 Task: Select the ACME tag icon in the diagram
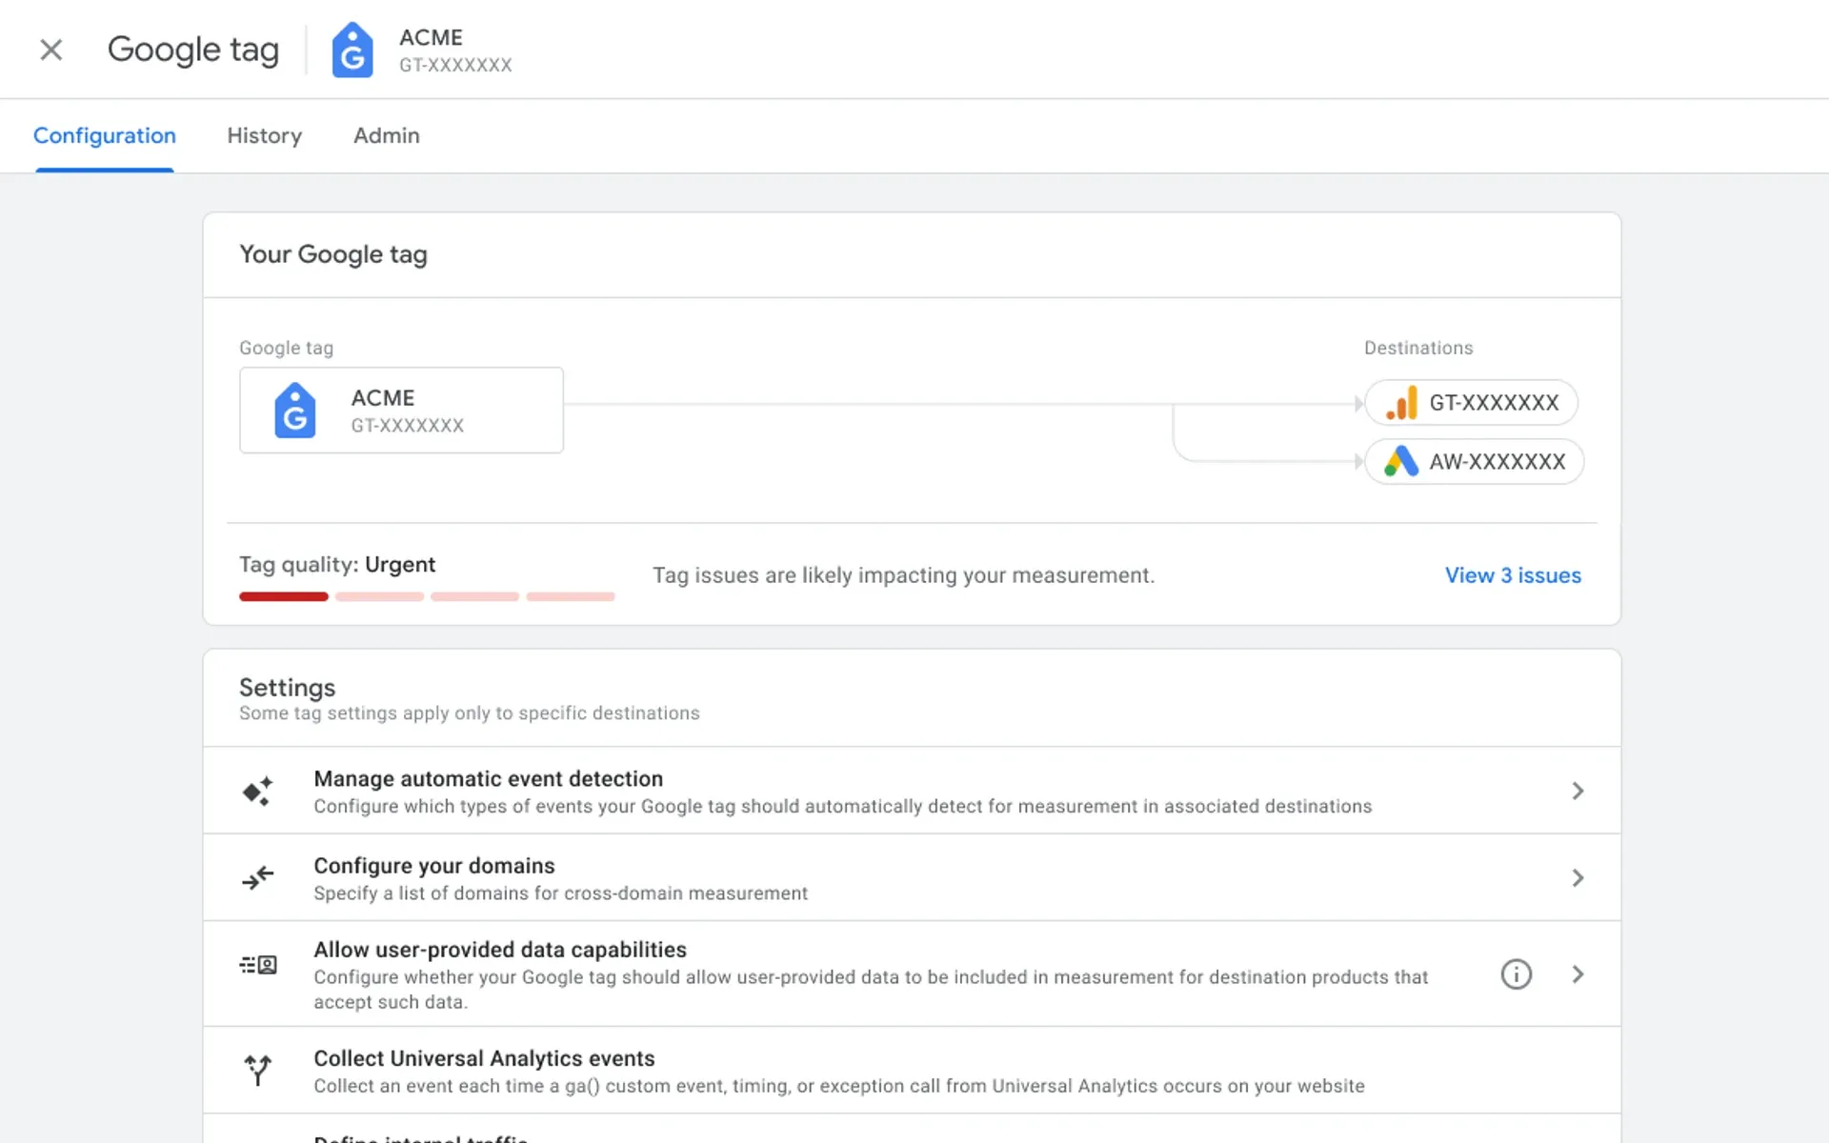pos(294,411)
